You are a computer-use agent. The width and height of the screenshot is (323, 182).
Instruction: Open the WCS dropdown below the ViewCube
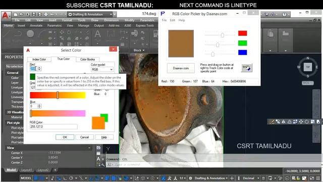[x=308, y=83]
